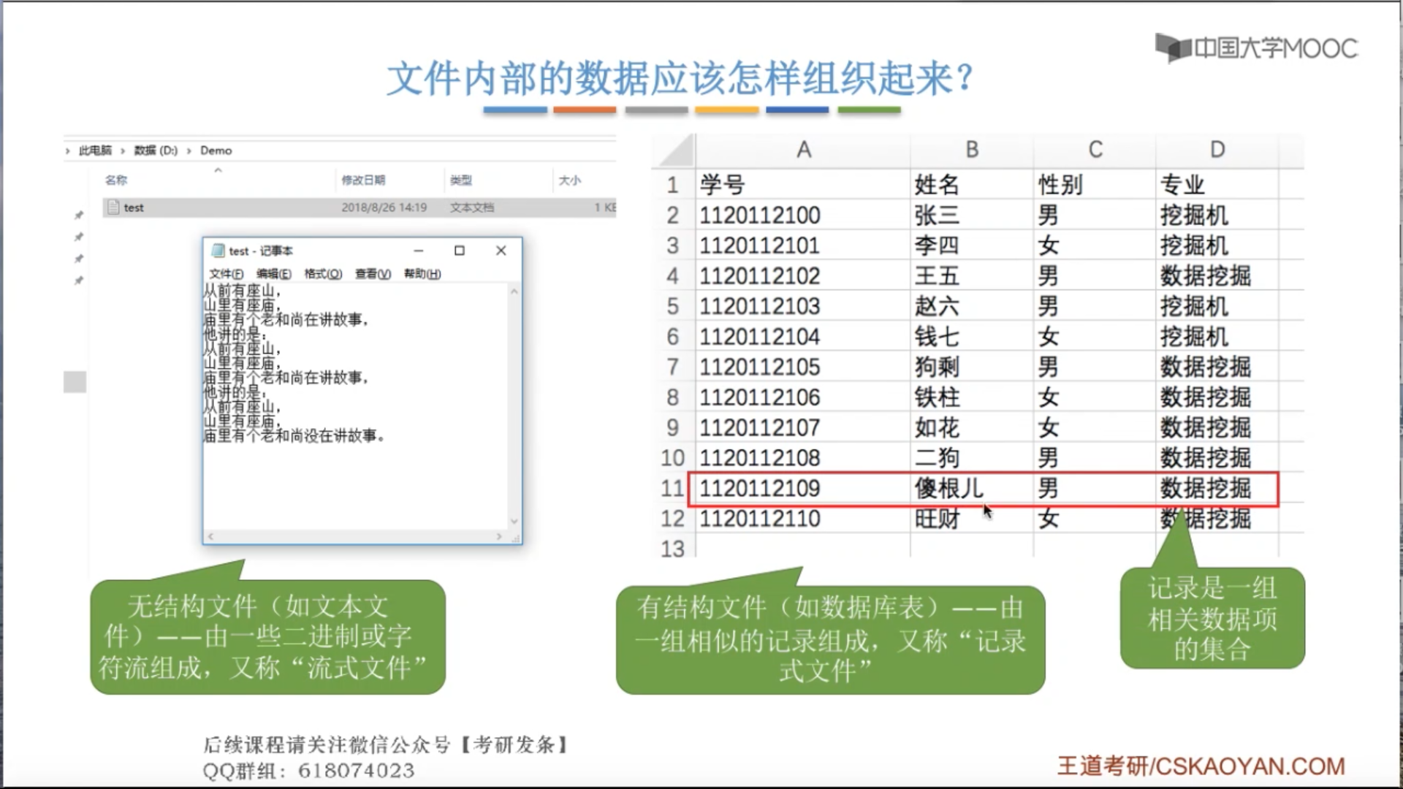Click cell with 1120112110
The width and height of the screenshot is (1403, 789).
pos(803,519)
